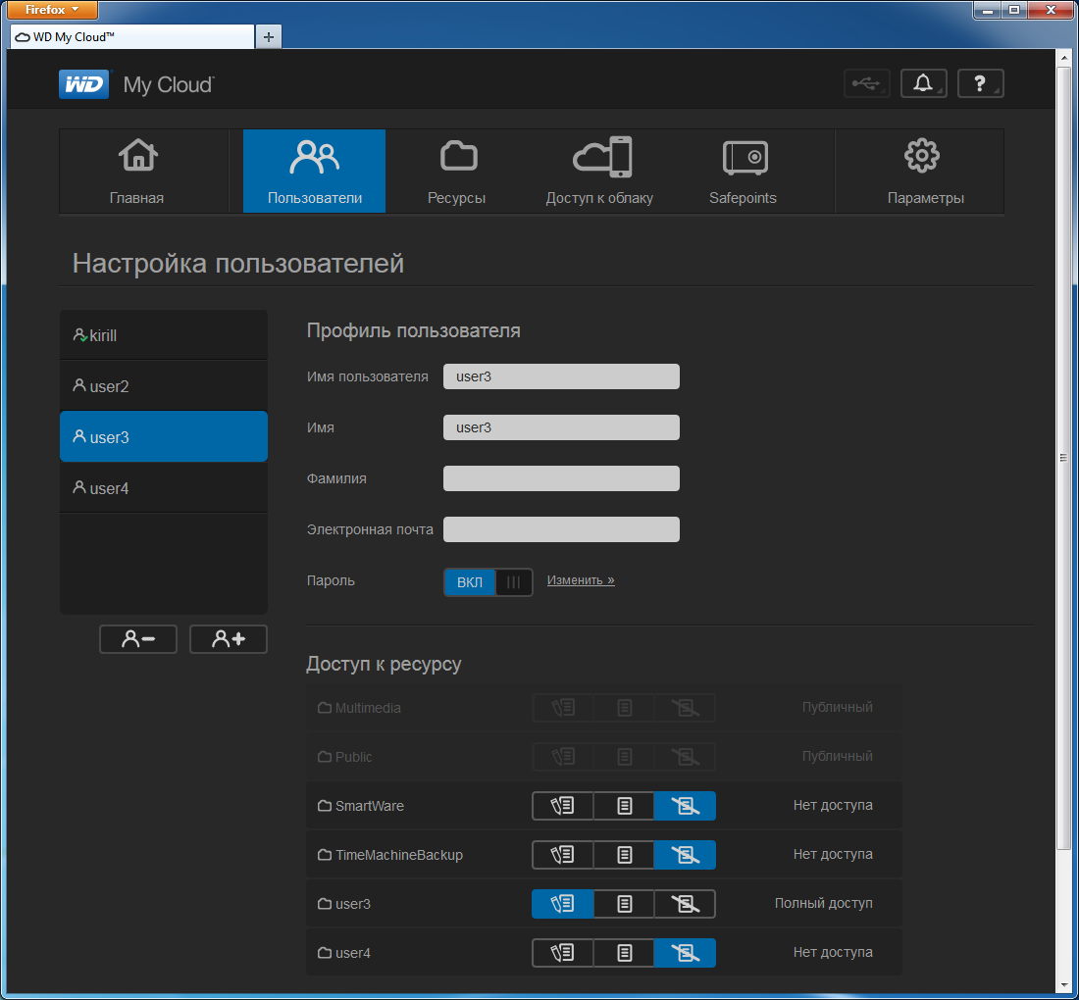Image resolution: width=1079 pixels, height=1000 pixels.
Task: Click the WD logo
Action: pyautogui.click(x=84, y=84)
